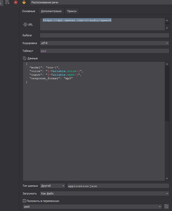The height and width of the screenshot is (211, 172).
Task: Open the post variable dropdown
Action: coord(92,207)
